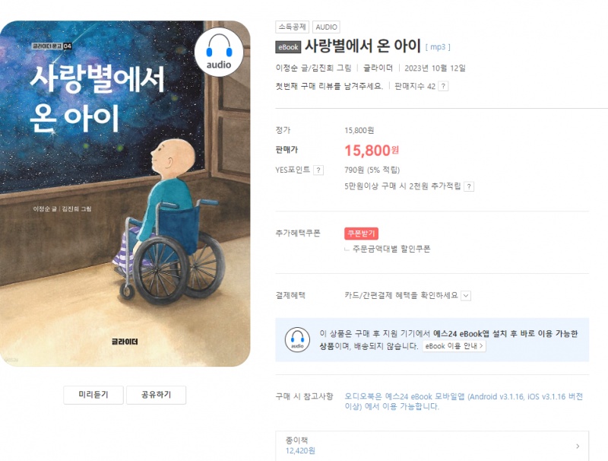Click the 소득공제 tag
This screenshot has width=608, height=461.
click(x=292, y=27)
